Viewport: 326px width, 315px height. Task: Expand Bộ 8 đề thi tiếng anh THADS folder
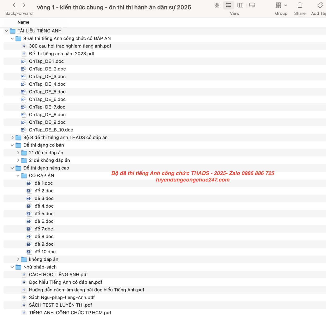(x=12, y=138)
